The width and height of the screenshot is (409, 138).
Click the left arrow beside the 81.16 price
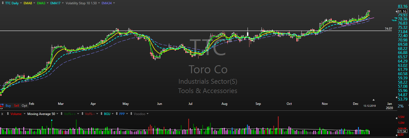[396, 11]
